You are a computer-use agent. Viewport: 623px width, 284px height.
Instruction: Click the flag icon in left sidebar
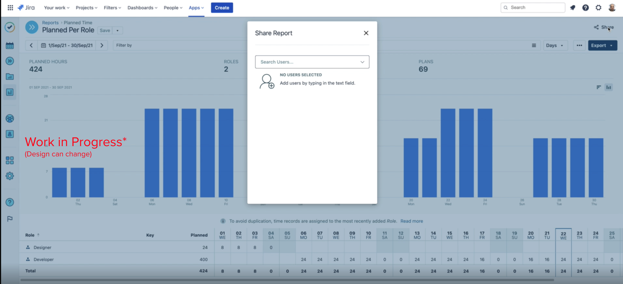point(10,219)
